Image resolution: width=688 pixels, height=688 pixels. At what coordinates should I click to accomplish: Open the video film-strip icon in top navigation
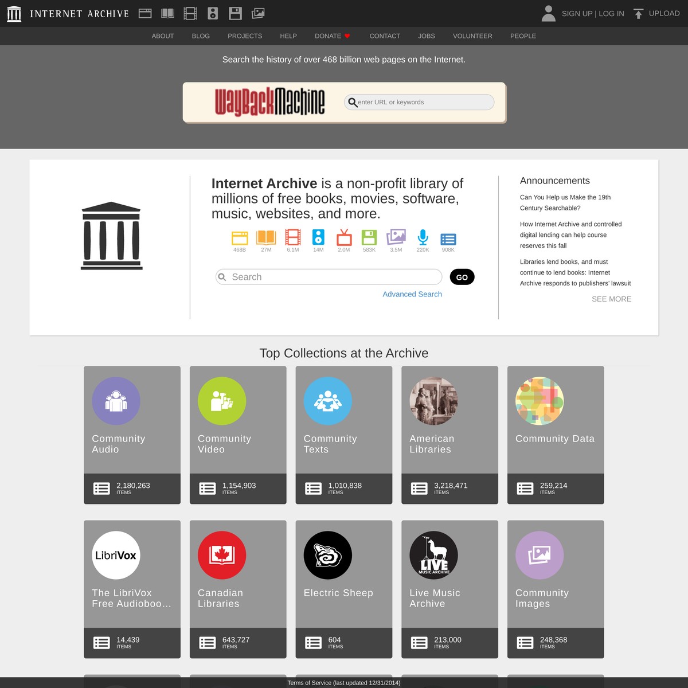click(190, 13)
